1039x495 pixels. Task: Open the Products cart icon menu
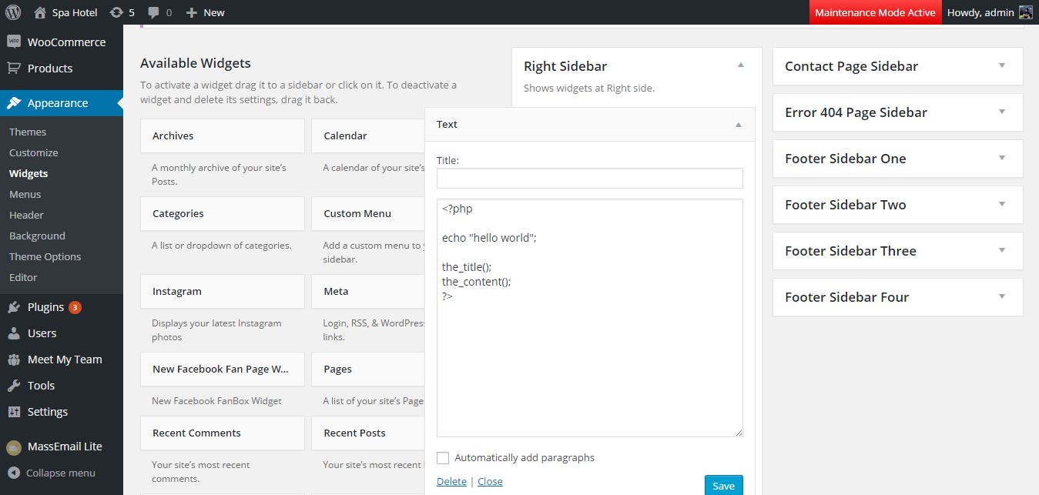pos(14,69)
